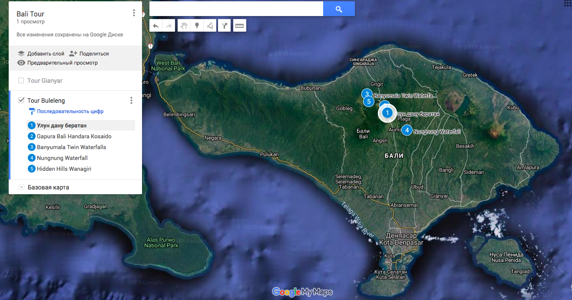Click inside the map search field

(x=236, y=9)
